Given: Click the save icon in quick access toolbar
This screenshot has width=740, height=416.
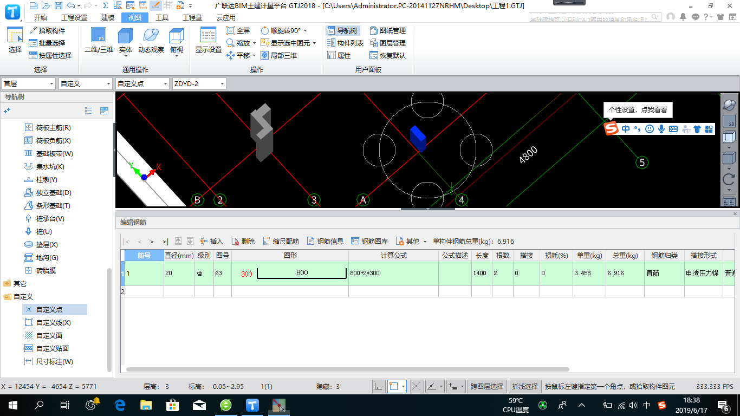Looking at the screenshot, I should [x=58, y=5].
